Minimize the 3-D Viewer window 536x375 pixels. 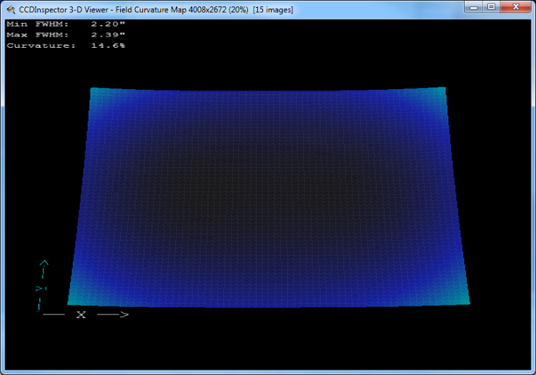click(473, 7)
